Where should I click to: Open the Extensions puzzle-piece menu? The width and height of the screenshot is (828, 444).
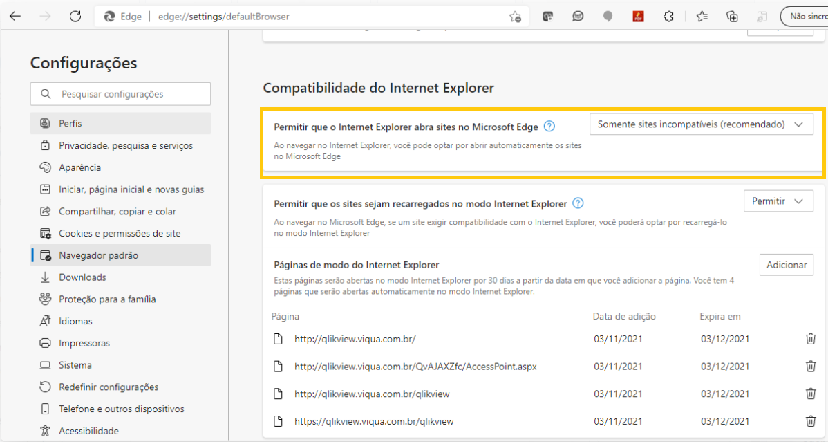pos(668,17)
